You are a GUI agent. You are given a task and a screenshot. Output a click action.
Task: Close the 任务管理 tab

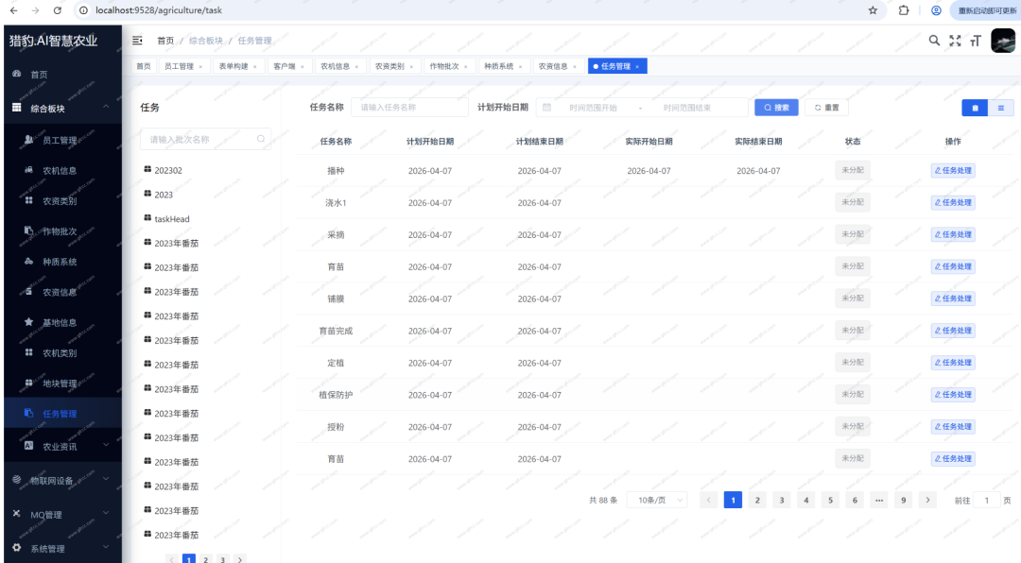(637, 66)
